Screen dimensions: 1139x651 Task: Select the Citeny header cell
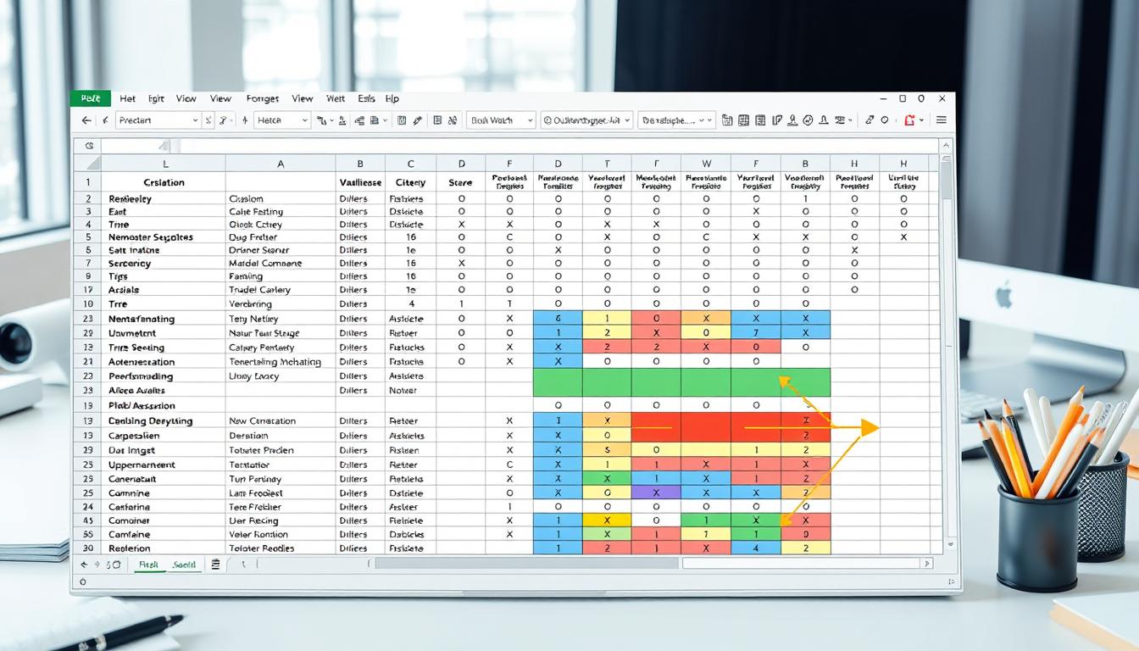[x=411, y=182]
